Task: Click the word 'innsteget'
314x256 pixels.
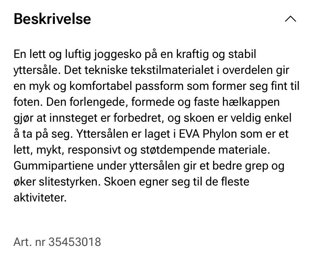Action: [73, 118]
